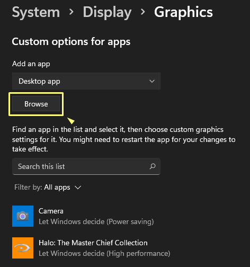Click the Halo Master Chief Collection icon
The height and width of the screenshot is (267, 250).
(23, 248)
